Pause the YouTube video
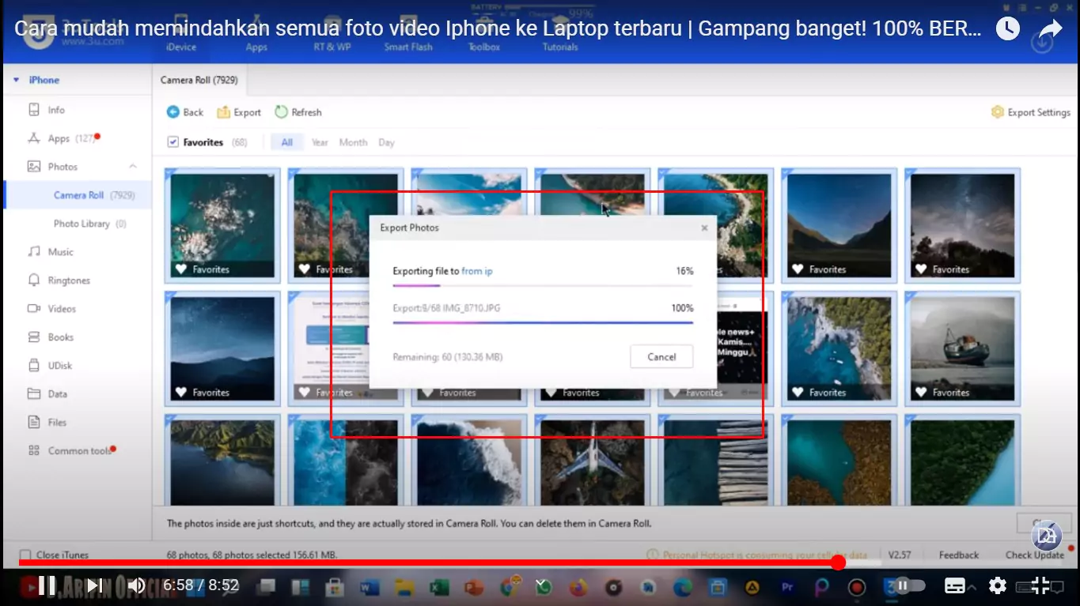This screenshot has width=1080, height=606. pos(47,585)
